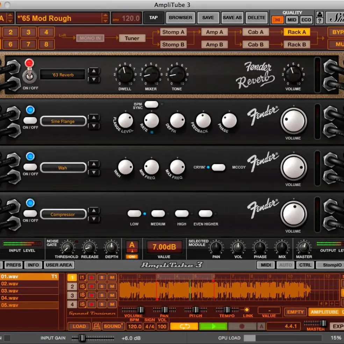Click the record button in transport bar
The height and width of the screenshot is (344, 344).
pyautogui.click(x=242, y=326)
